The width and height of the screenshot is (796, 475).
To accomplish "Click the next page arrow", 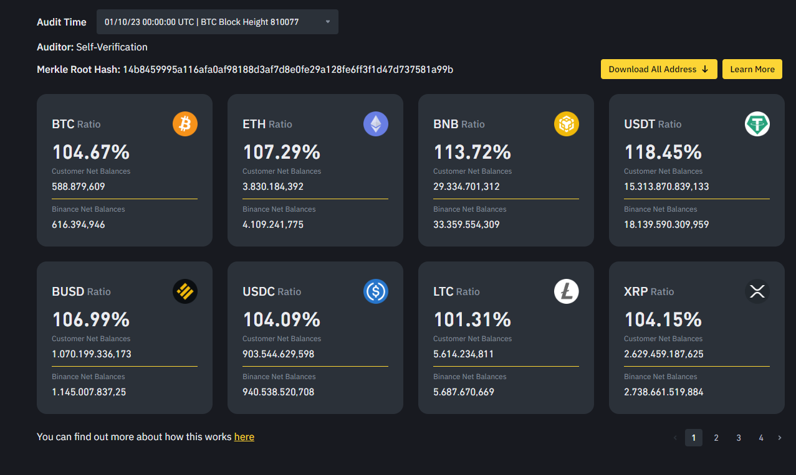I will coord(780,438).
